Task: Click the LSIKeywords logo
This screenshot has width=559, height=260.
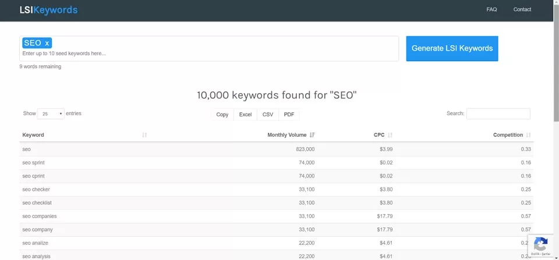Action: pos(48,10)
